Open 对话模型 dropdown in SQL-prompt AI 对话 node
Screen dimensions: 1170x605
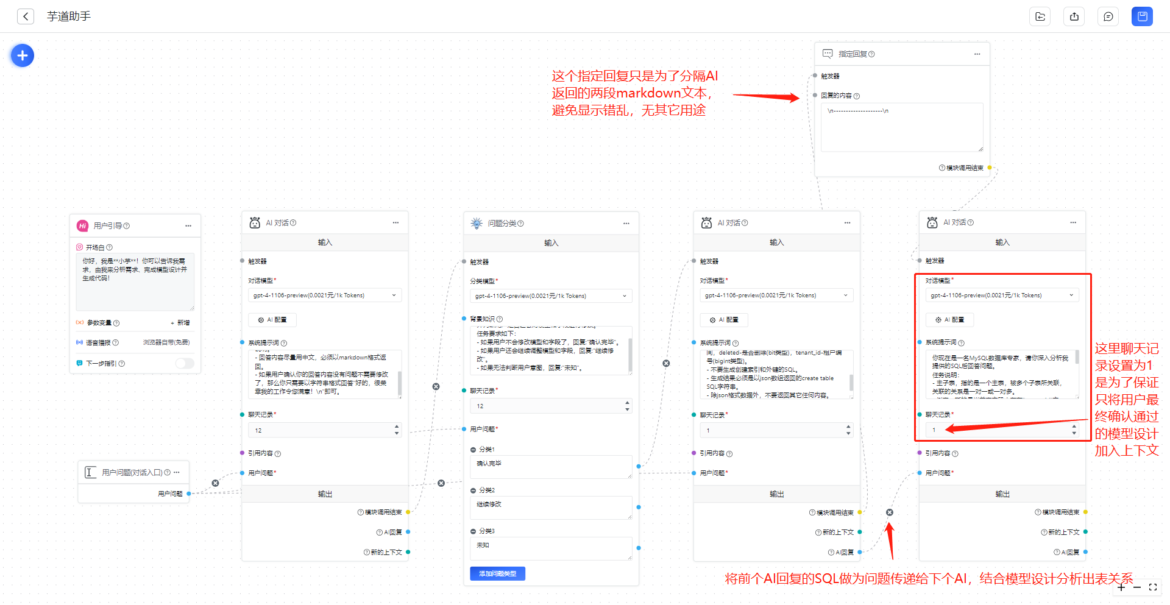coord(776,295)
